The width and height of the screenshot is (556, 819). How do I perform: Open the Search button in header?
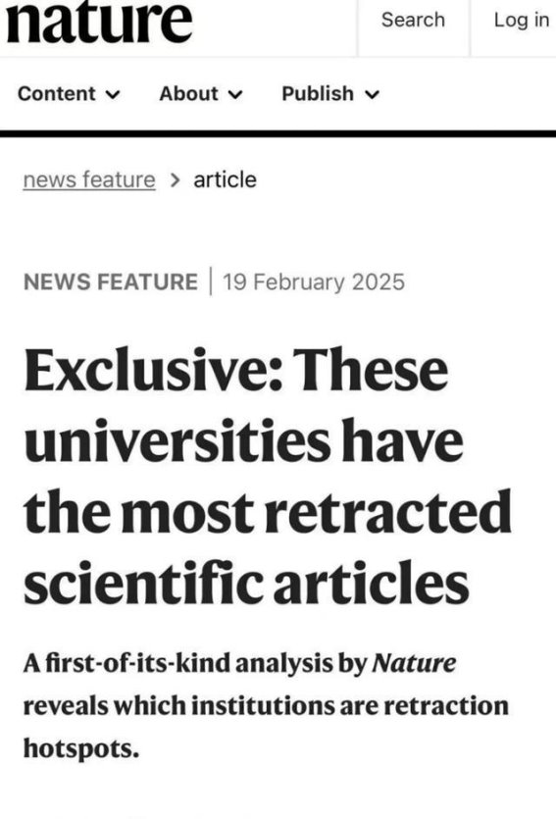[413, 20]
